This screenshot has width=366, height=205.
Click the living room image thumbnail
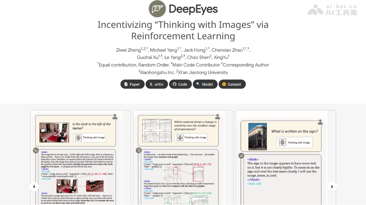tap(54, 132)
